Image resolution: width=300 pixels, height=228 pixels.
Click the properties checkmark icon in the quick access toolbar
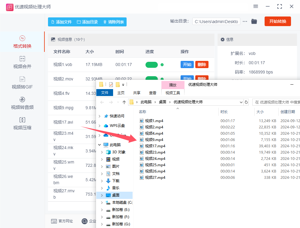point(111,85)
